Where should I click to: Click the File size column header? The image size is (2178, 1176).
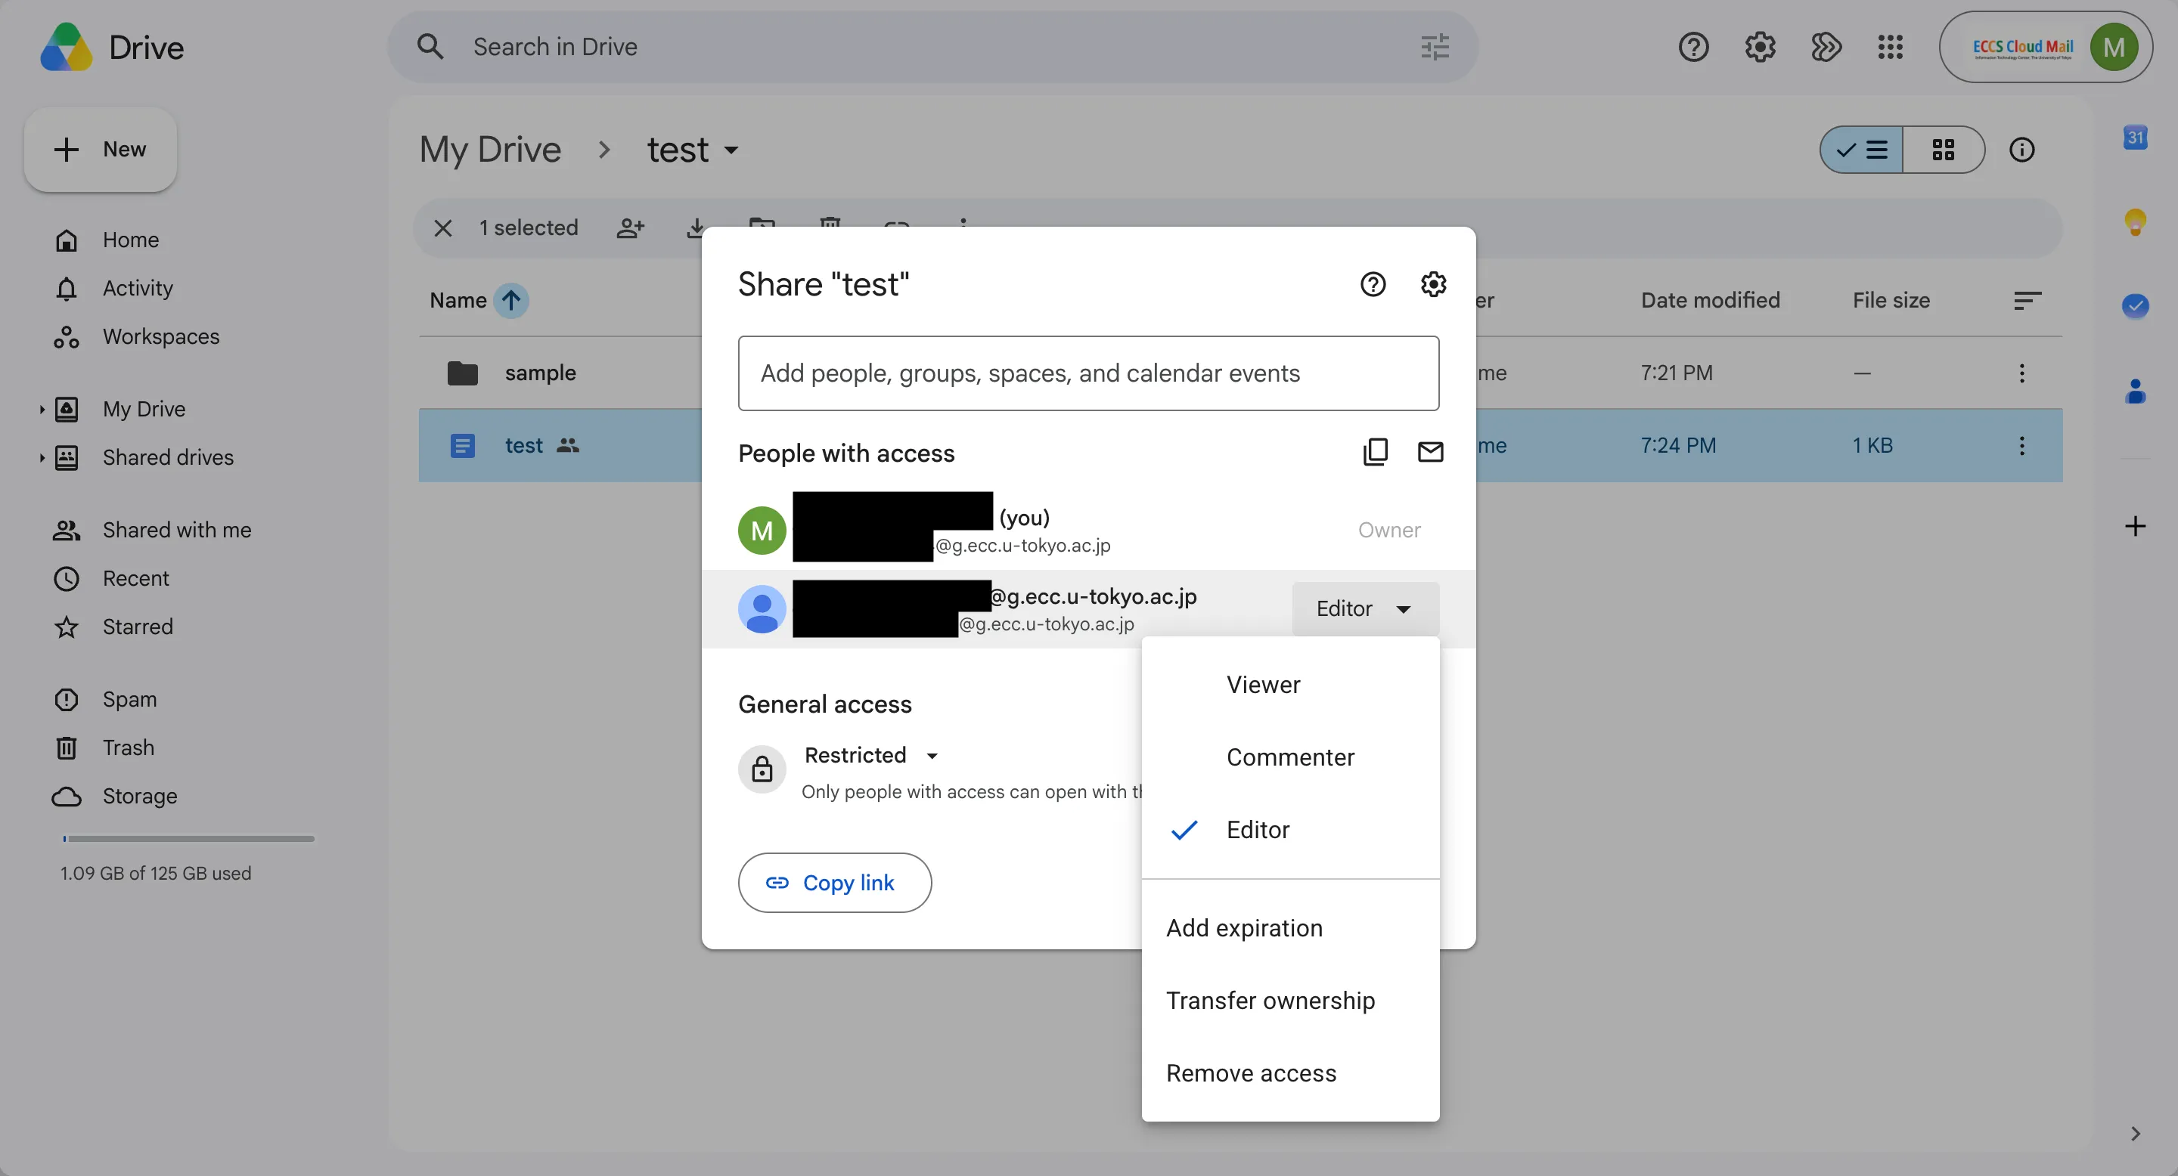(1891, 300)
